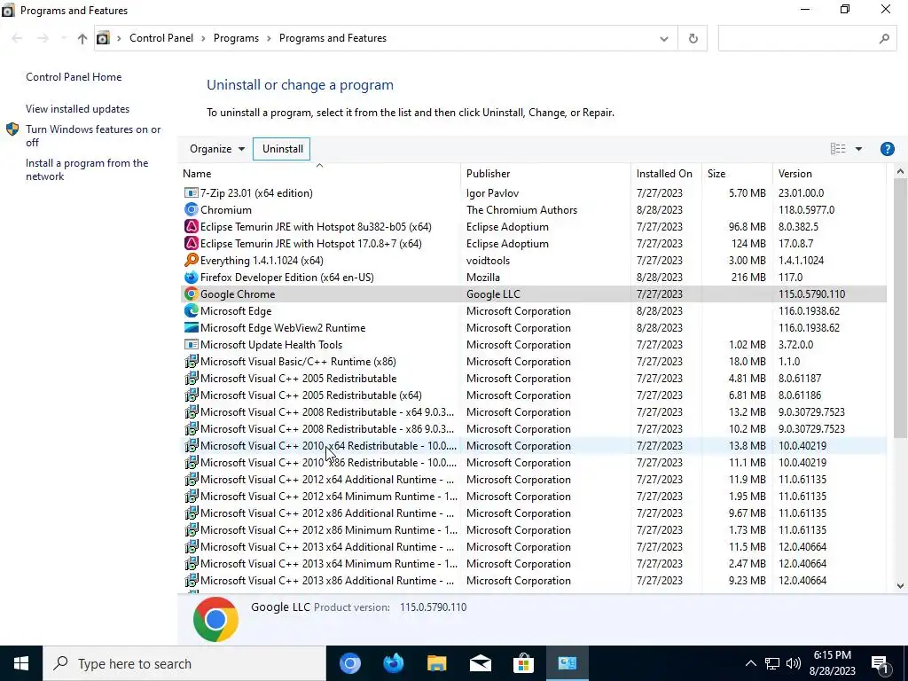This screenshot has width=908, height=681.
Task: Click Install a program from the network
Action: [87, 169]
